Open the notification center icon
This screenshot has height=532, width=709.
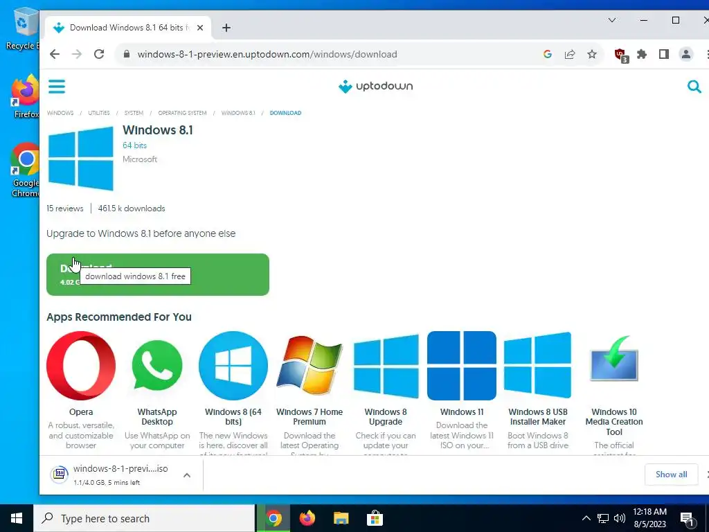687,520
